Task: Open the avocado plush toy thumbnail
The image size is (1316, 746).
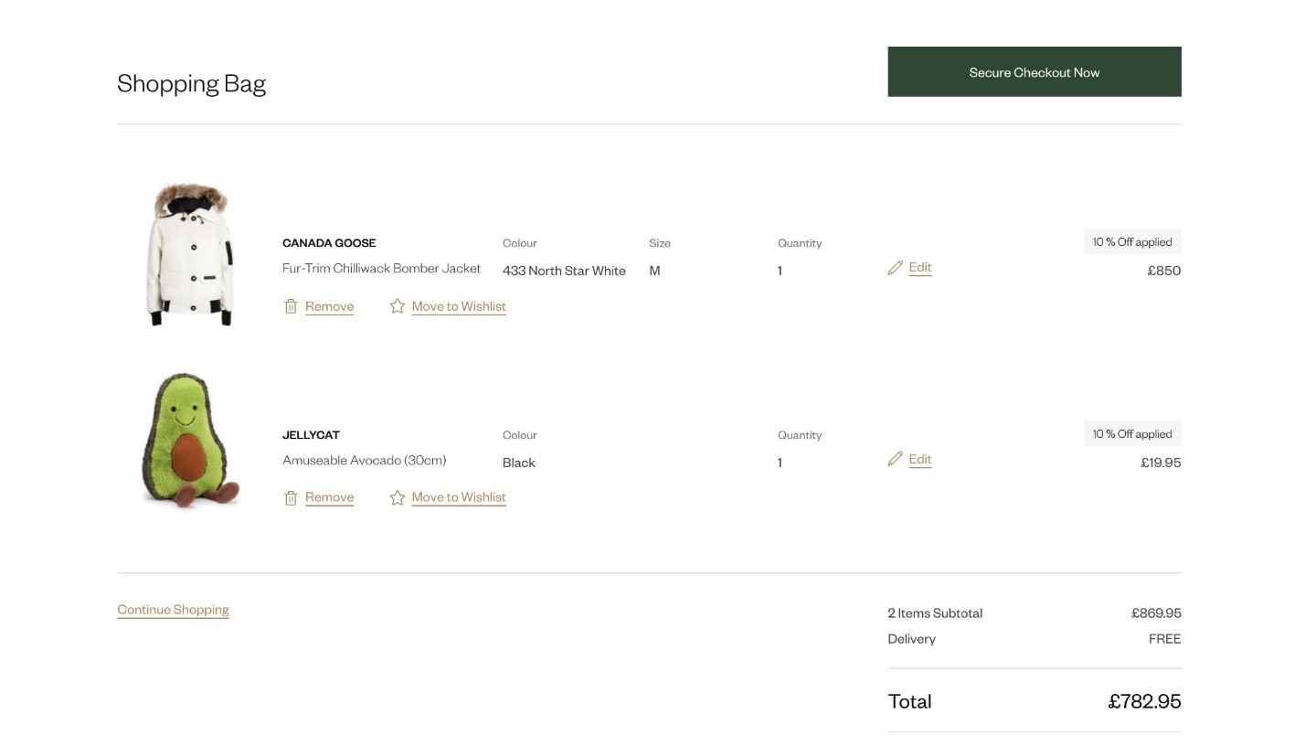Action: click(190, 440)
